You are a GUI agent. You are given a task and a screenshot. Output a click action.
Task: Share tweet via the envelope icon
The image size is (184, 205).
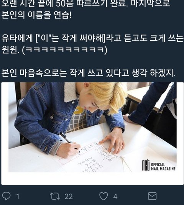pyautogui.click(x=152, y=196)
